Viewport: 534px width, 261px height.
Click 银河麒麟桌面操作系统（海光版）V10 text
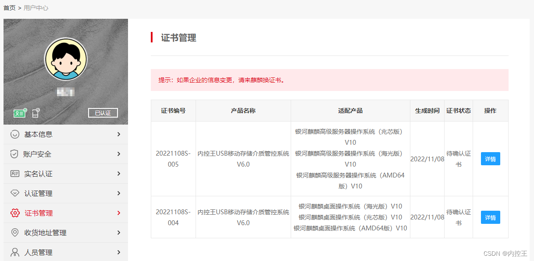[350, 206]
